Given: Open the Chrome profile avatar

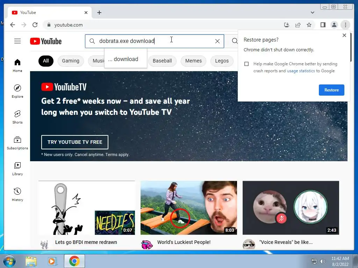Looking at the screenshot, I should point(334,25).
